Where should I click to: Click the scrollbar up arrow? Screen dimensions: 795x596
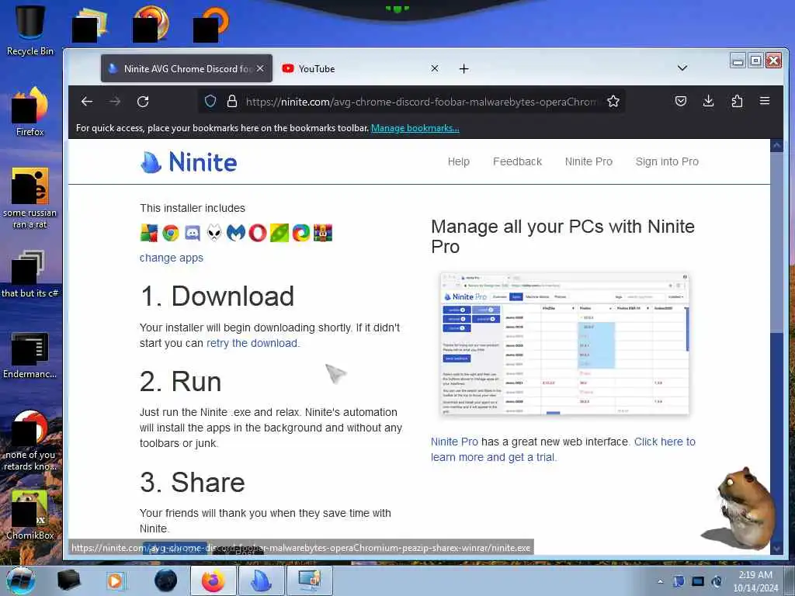coord(776,145)
